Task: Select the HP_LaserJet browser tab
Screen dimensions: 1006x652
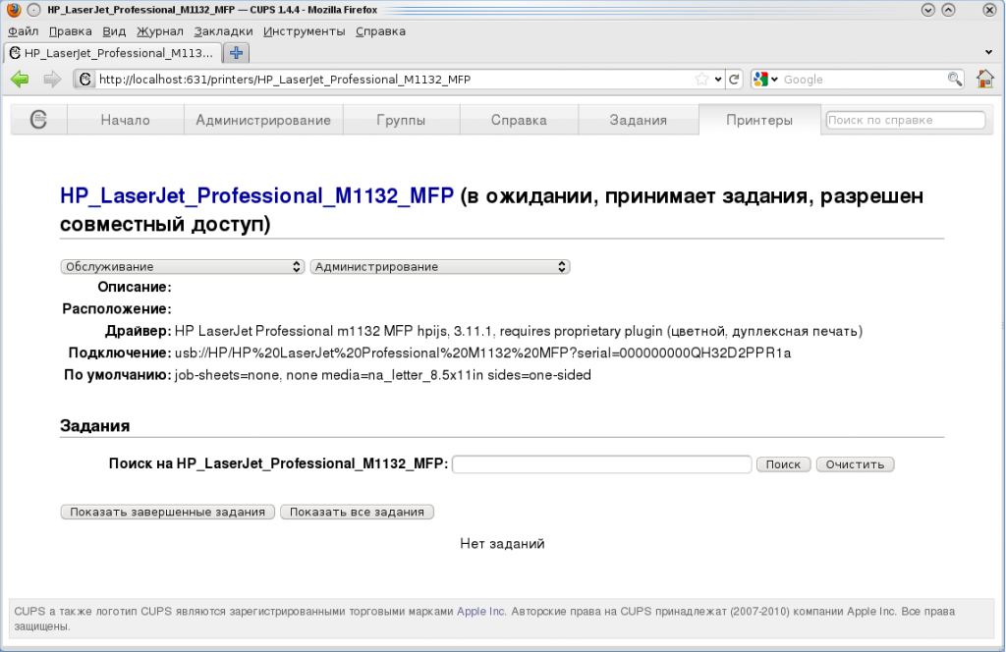Action: pyautogui.click(x=113, y=53)
